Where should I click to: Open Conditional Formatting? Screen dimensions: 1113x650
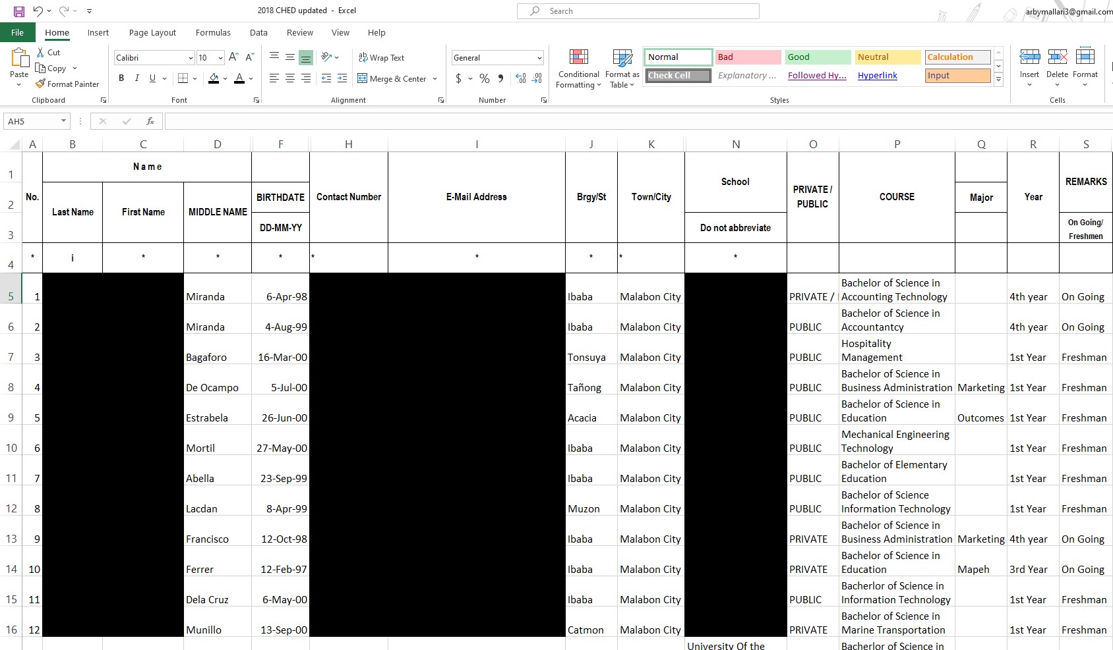point(578,68)
